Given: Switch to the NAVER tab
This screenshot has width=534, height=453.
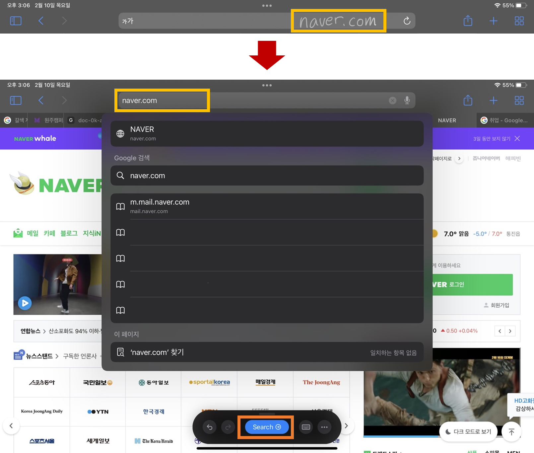Looking at the screenshot, I should click(x=447, y=120).
